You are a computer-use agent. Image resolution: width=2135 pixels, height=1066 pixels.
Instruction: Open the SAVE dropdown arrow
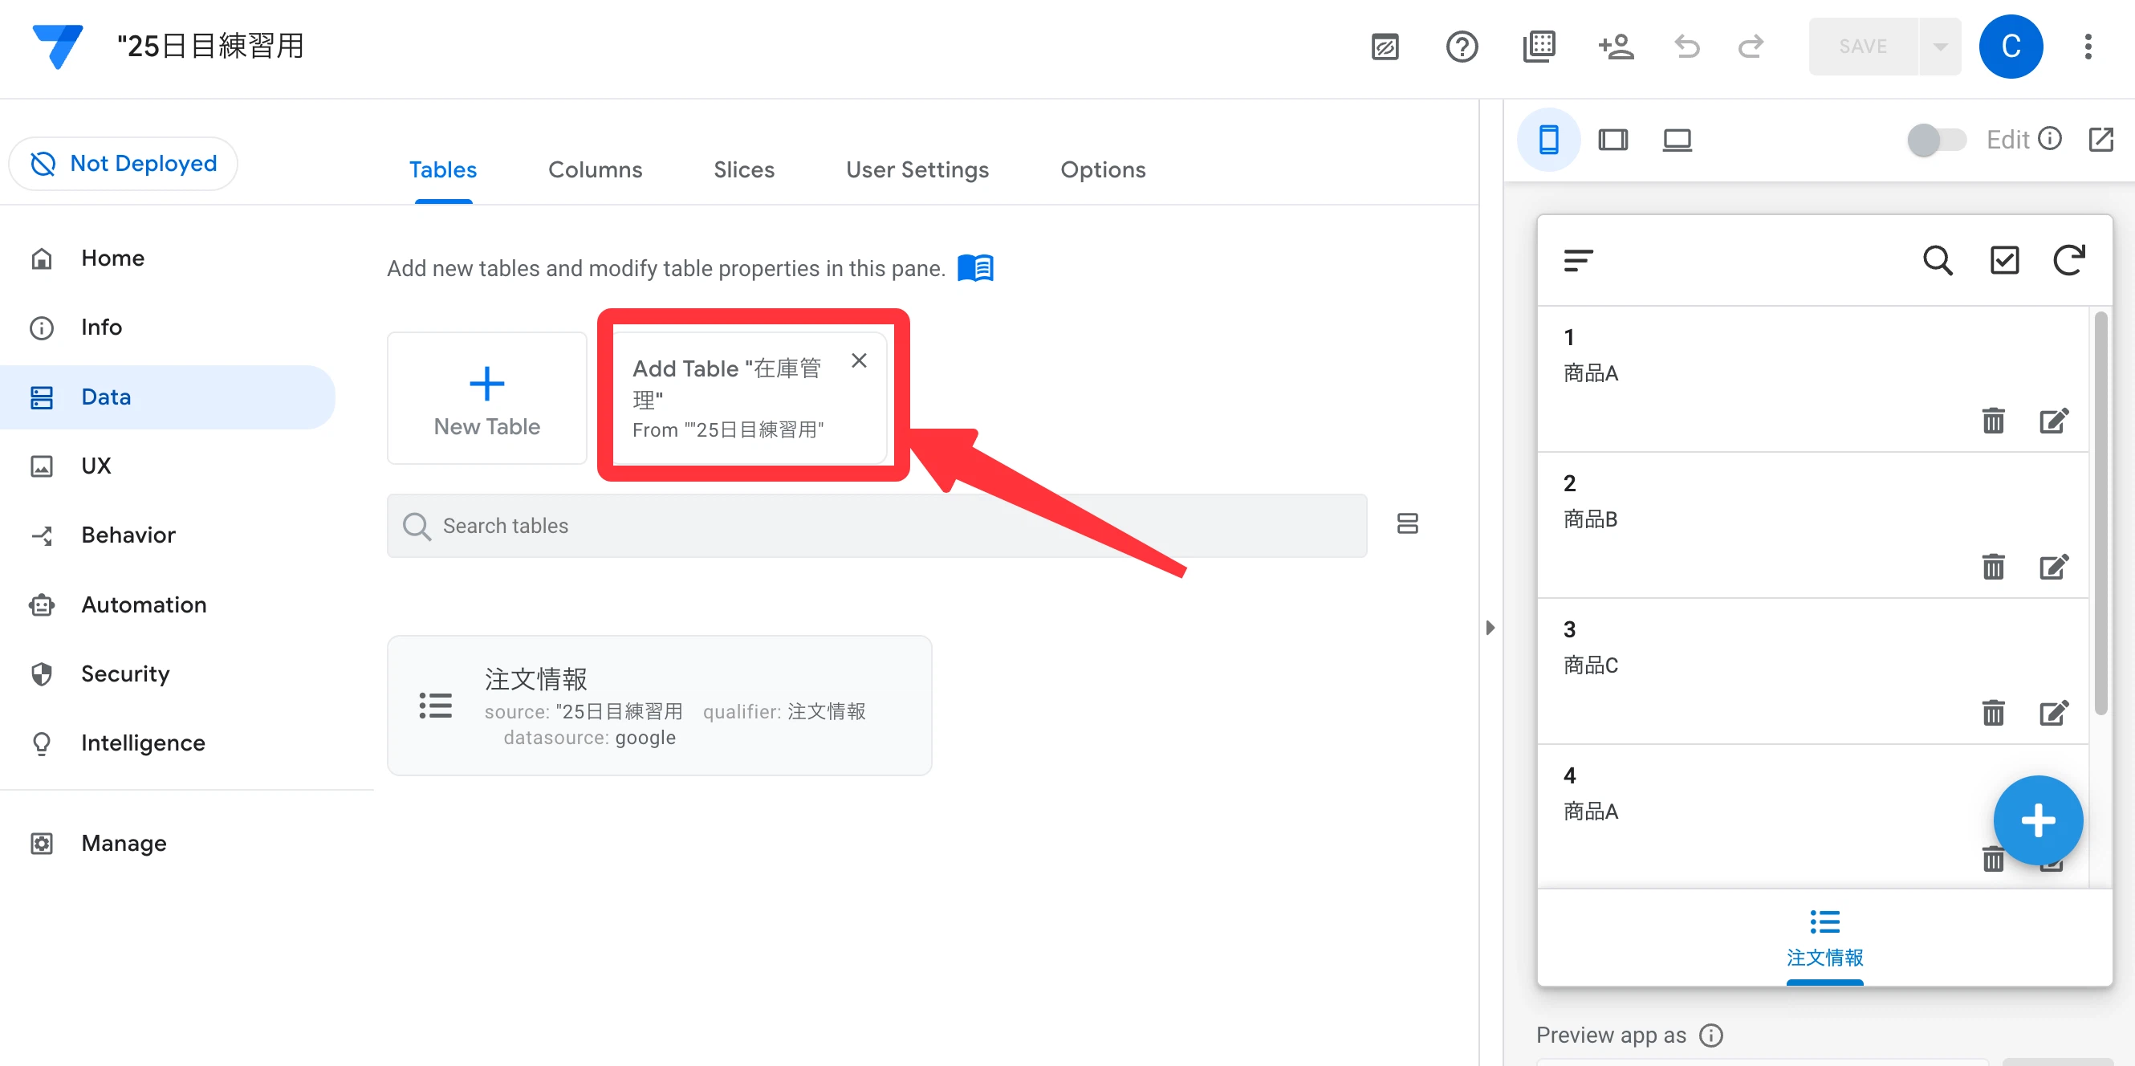click(x=1940, y=47)
